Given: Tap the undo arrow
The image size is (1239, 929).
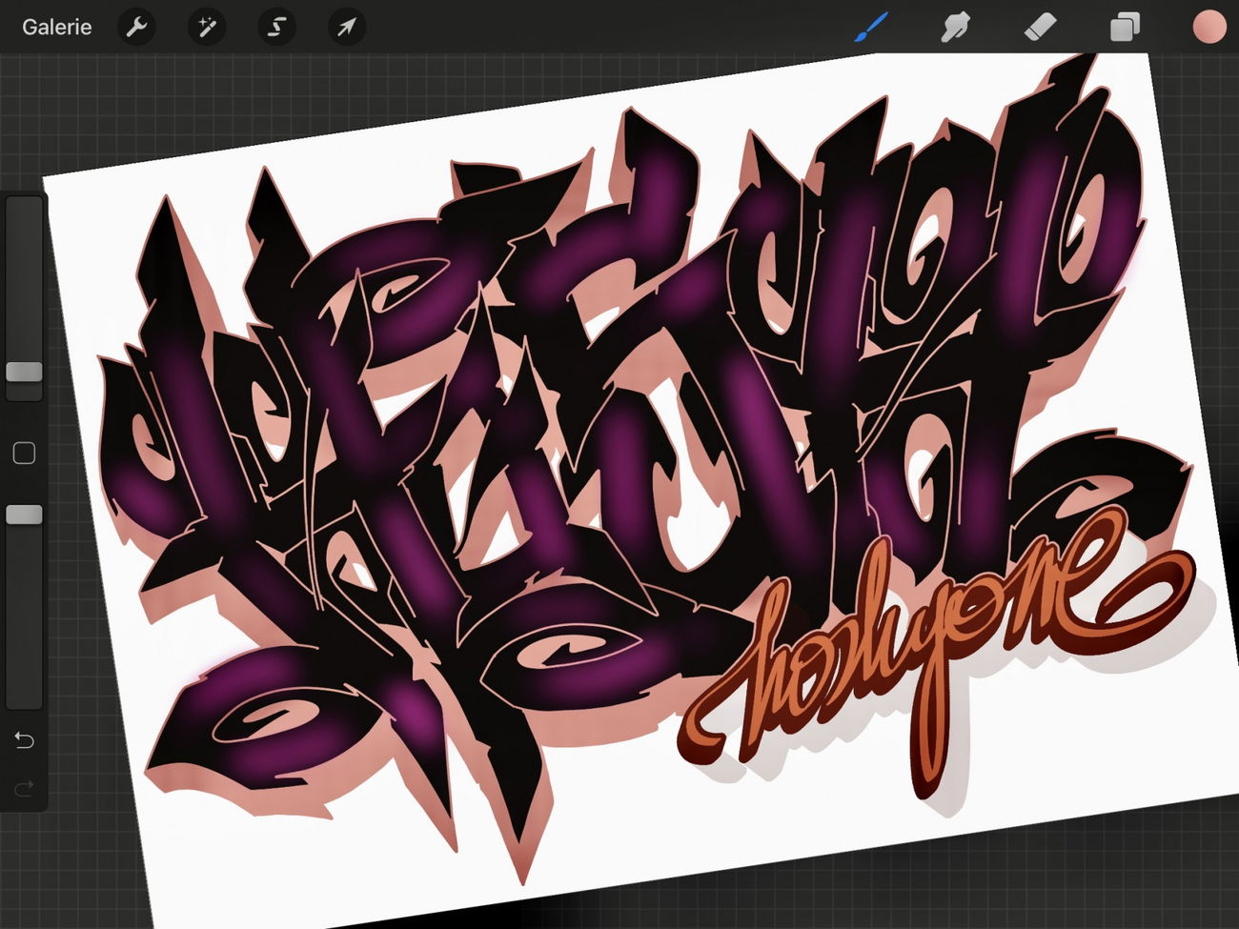Looking at the screenshot, I should (x=23, y=740).
